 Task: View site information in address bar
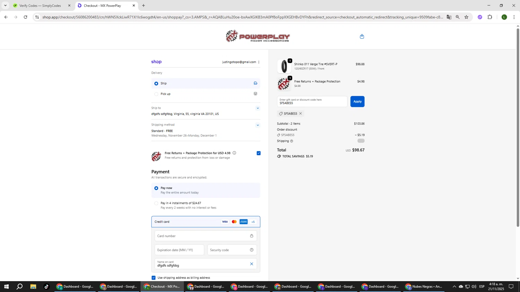coord(37,17)
